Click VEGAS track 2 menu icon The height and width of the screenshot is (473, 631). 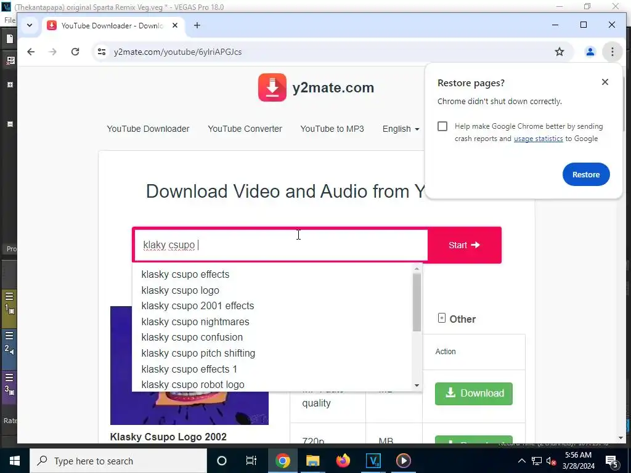coord(9,336)
